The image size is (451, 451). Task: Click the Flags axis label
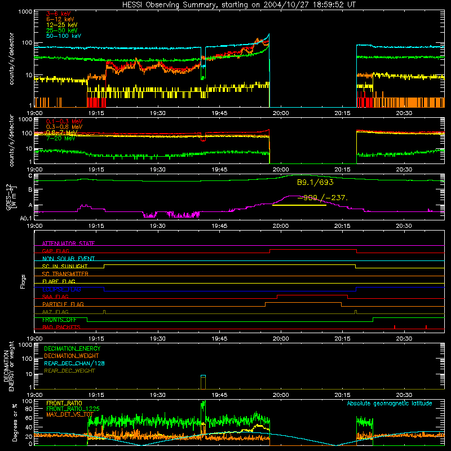click(23, 281)
